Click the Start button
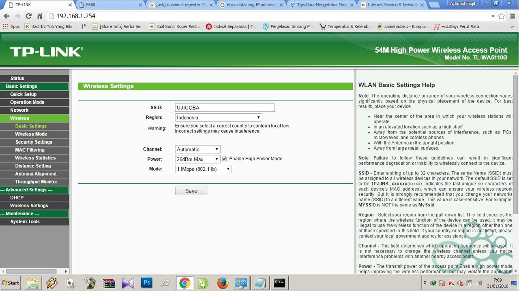The height and width of the screenshot is (291, 519). tap(11, 283)
